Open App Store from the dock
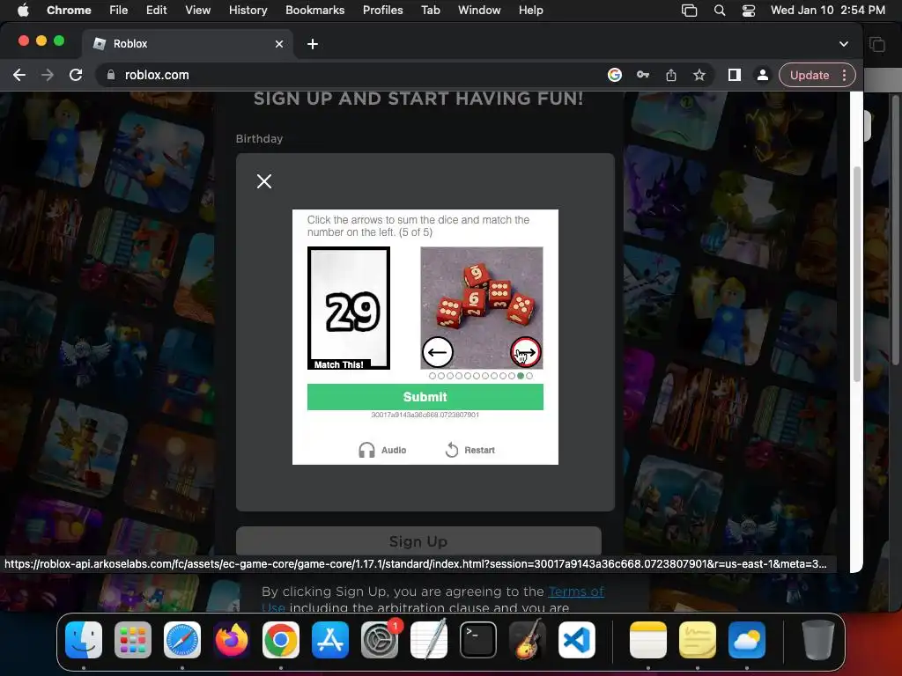The width and height of the screenshot is (902, 676). 330,640
